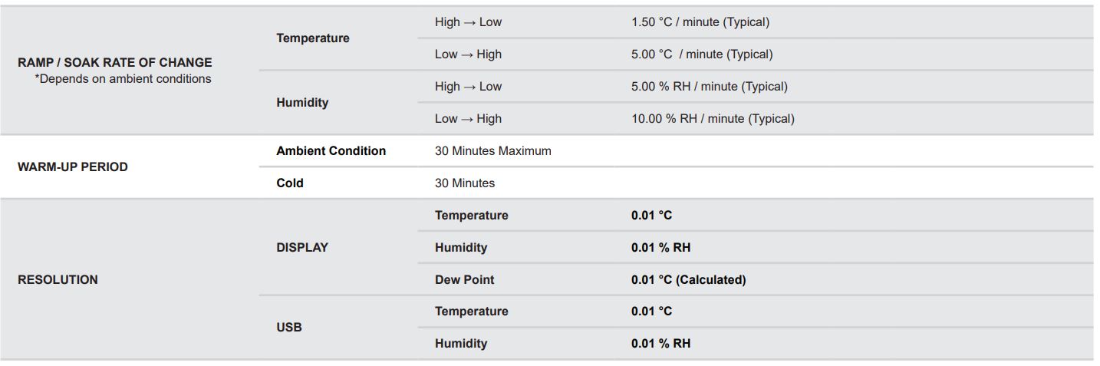Click the Temperature label under Ramp / Soak
This screenshot has width=1100, height=366.
tap(313, 38)
